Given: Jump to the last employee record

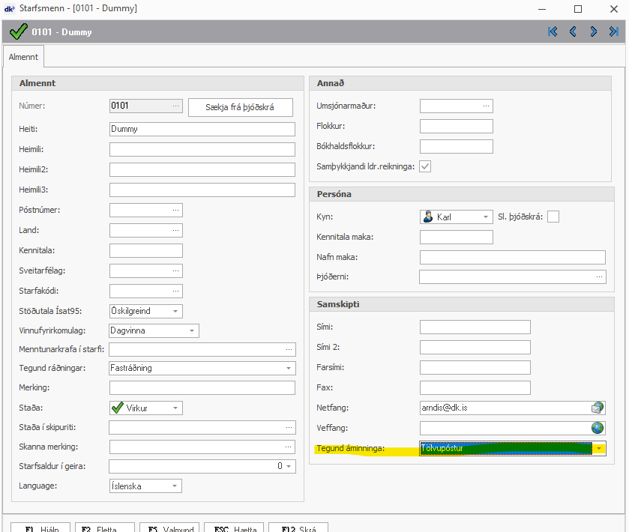Looking at the screenshot, I should click(x=613, y=31).
